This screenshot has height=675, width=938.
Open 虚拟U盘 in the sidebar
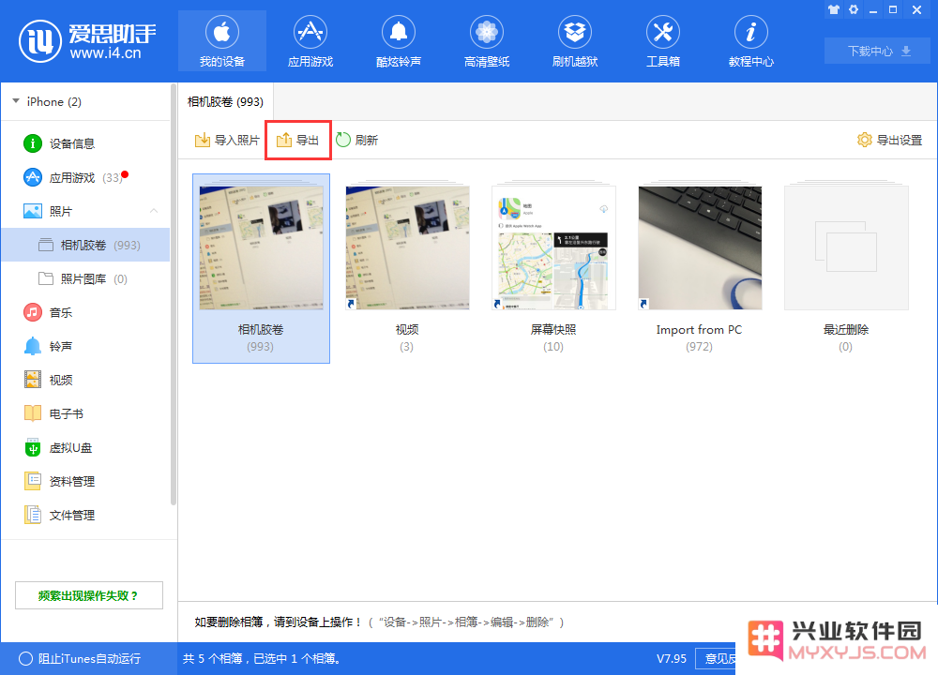tap(85, 448)
